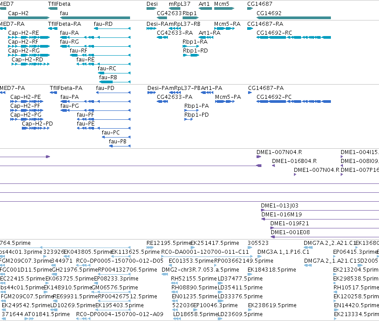Select the Mcm5 gene bar

pyautogui.click(x=224, y=8)
